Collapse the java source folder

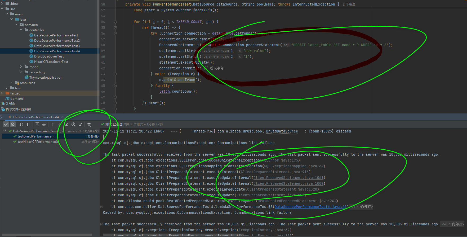click(x=12, y=19)
